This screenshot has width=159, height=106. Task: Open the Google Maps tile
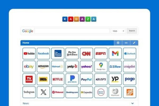click(x=101, y=66)
